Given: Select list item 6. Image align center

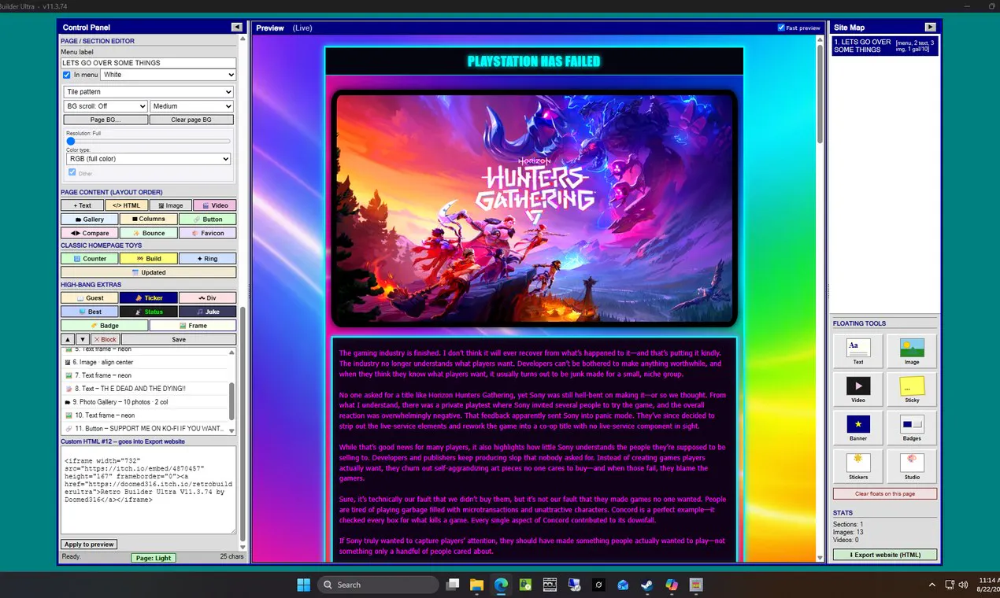Looking at the screenshot, I should point(145,362).
